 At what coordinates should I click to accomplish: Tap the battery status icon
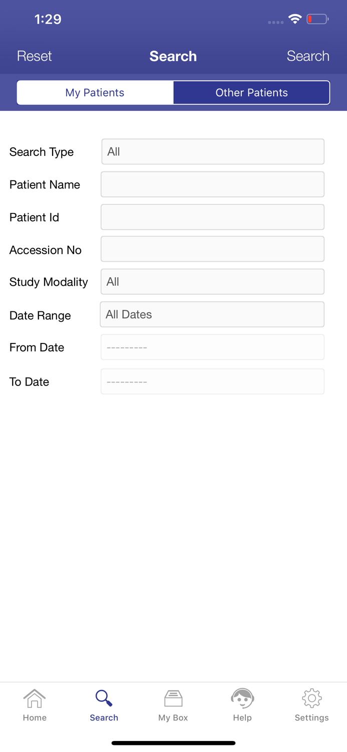click(x=317, y=19)
